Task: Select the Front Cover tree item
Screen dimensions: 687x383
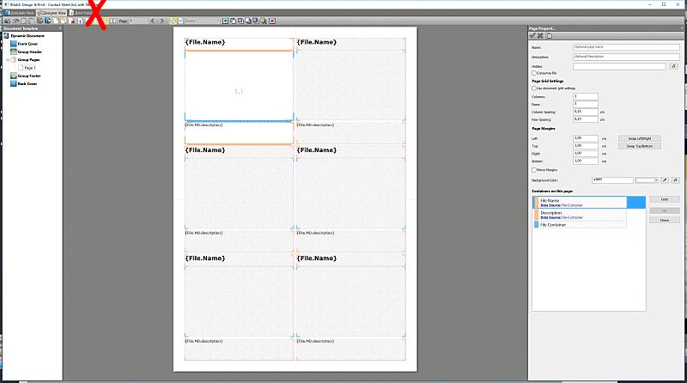Action: coord(27,44)
